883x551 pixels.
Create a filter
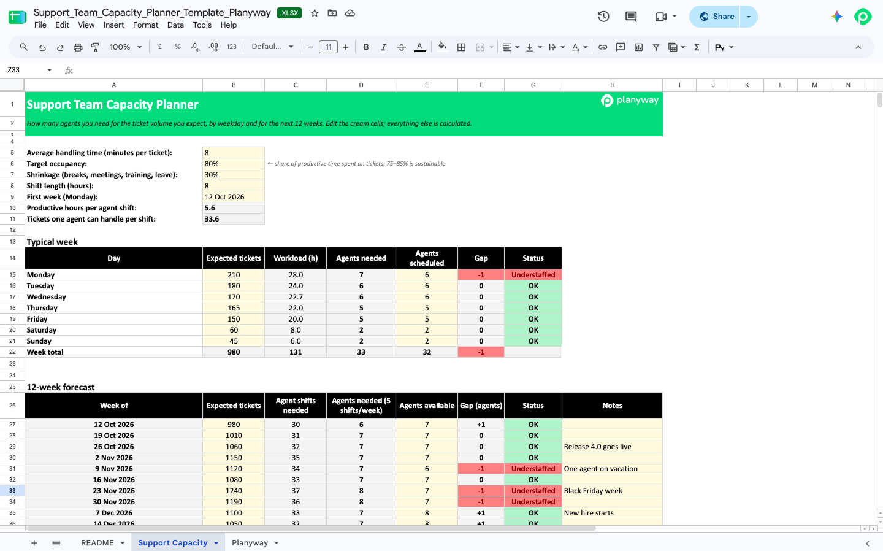coord(656,47)
